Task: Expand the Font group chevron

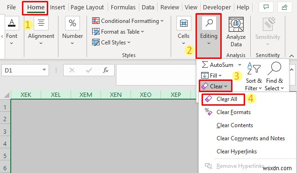Action: pos(12,43)
